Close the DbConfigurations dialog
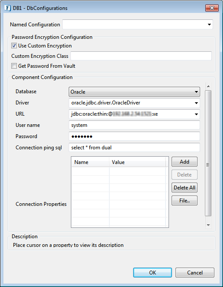The height and width of the screenshot is (287, 223). pyautogui.click(x=212, y=8)
